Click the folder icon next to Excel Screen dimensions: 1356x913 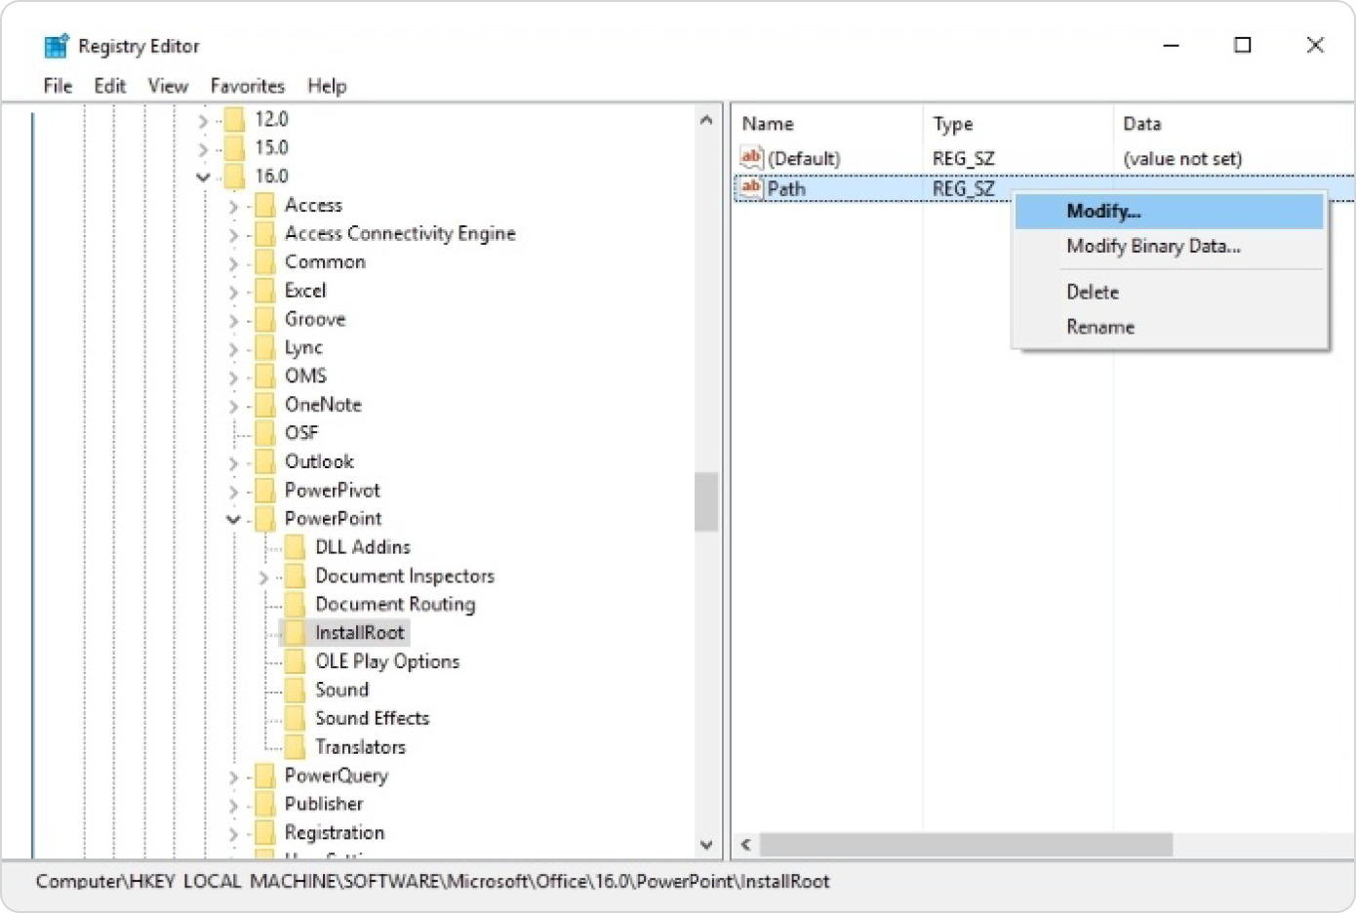pos(264,291)
